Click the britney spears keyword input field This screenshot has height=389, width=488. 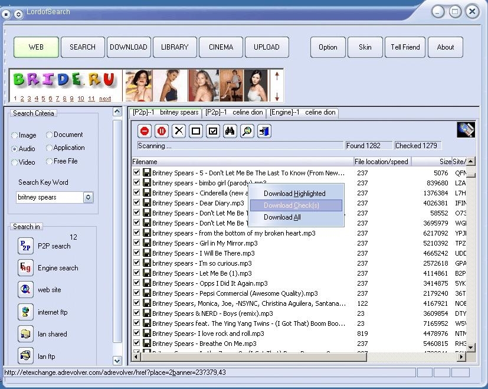coord(50,197)
